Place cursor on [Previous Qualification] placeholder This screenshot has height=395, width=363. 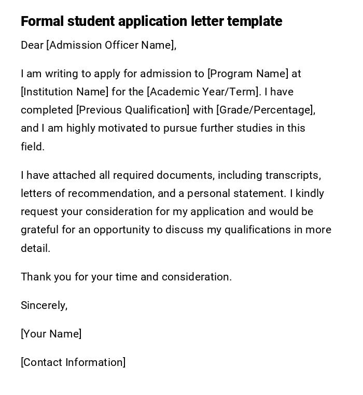pyautogui.click(x=133, y=110)
